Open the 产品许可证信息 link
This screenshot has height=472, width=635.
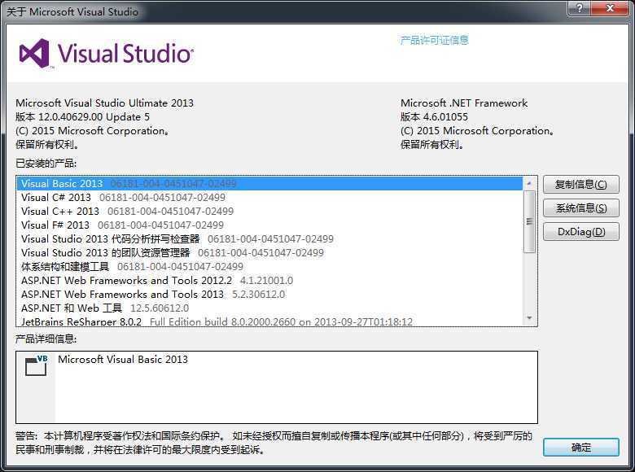pyautogui.click(x=434, y=40)
